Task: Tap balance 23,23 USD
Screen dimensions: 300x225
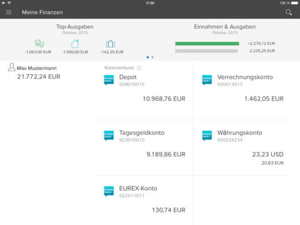Action: pyautogui.click(x=268, y=154)
